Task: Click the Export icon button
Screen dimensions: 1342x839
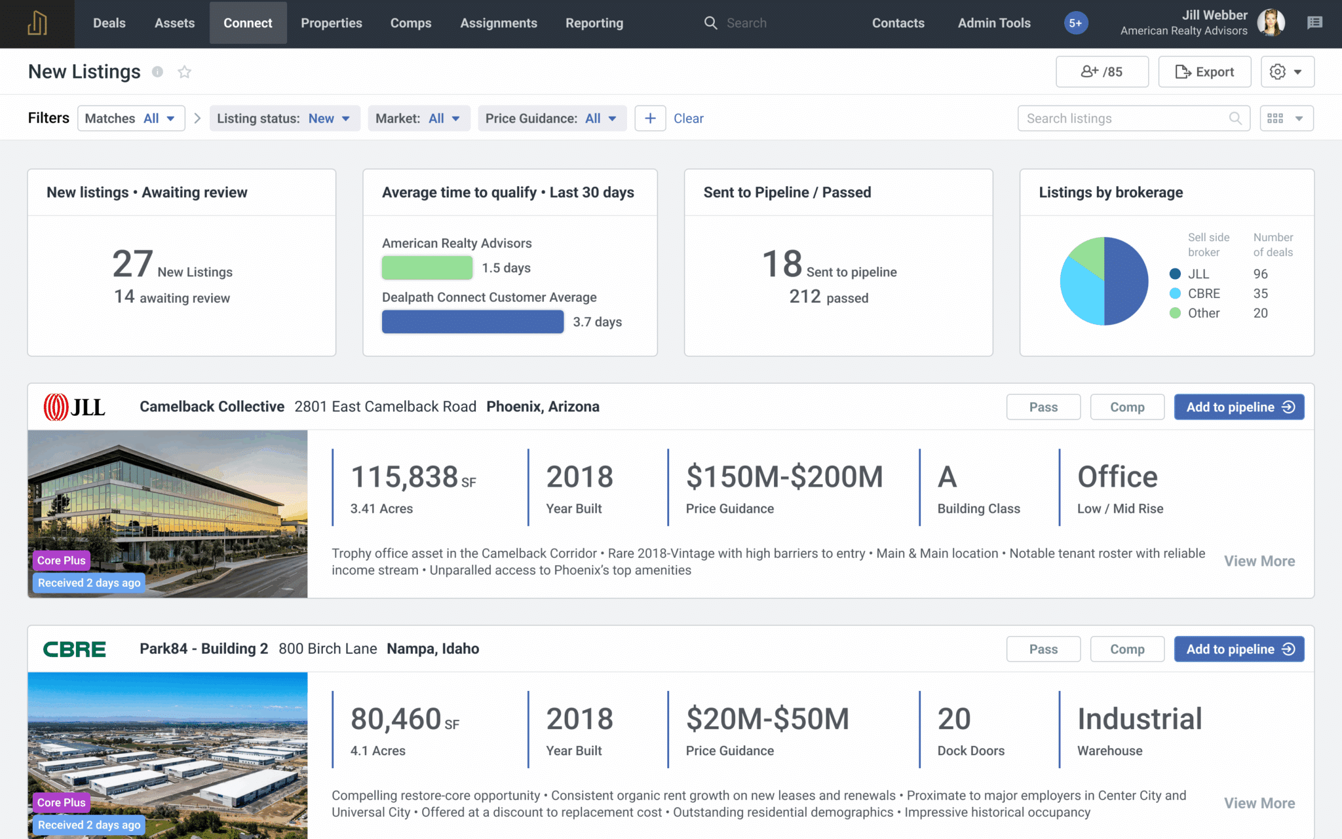Action: 1204,71
